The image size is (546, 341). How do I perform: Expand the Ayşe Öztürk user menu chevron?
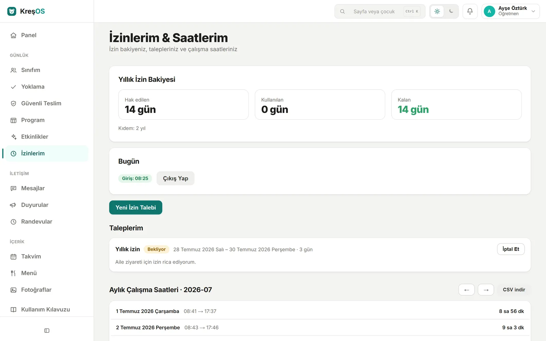point(533,12)
